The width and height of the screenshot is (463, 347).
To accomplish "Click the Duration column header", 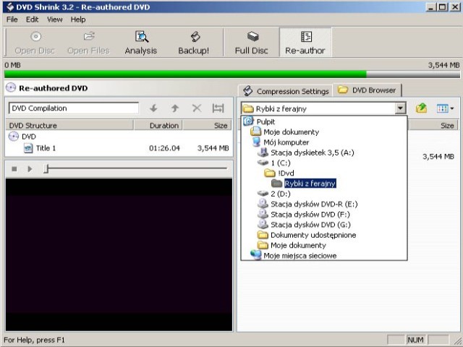I will [158, 125].
